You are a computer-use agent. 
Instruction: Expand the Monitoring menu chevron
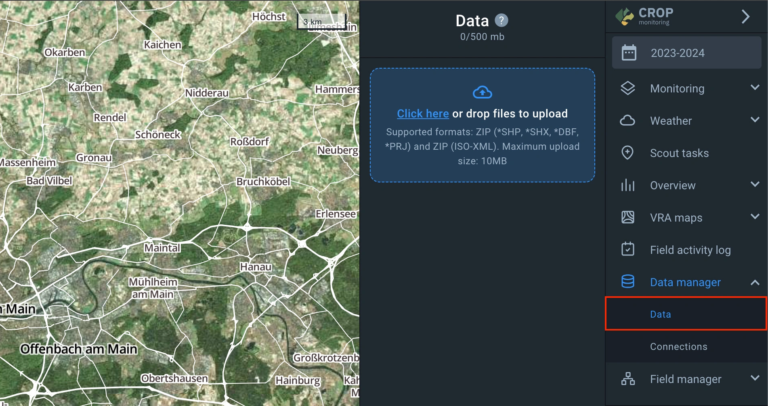point(755,88)
